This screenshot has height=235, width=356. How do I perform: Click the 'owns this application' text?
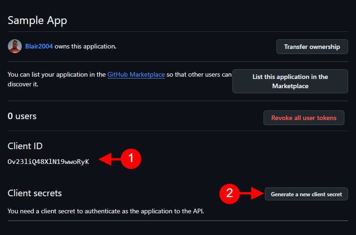(x=85, y=47)
